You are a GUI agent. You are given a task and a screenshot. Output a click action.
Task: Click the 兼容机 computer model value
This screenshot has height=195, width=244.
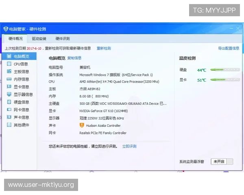point(85,67)
